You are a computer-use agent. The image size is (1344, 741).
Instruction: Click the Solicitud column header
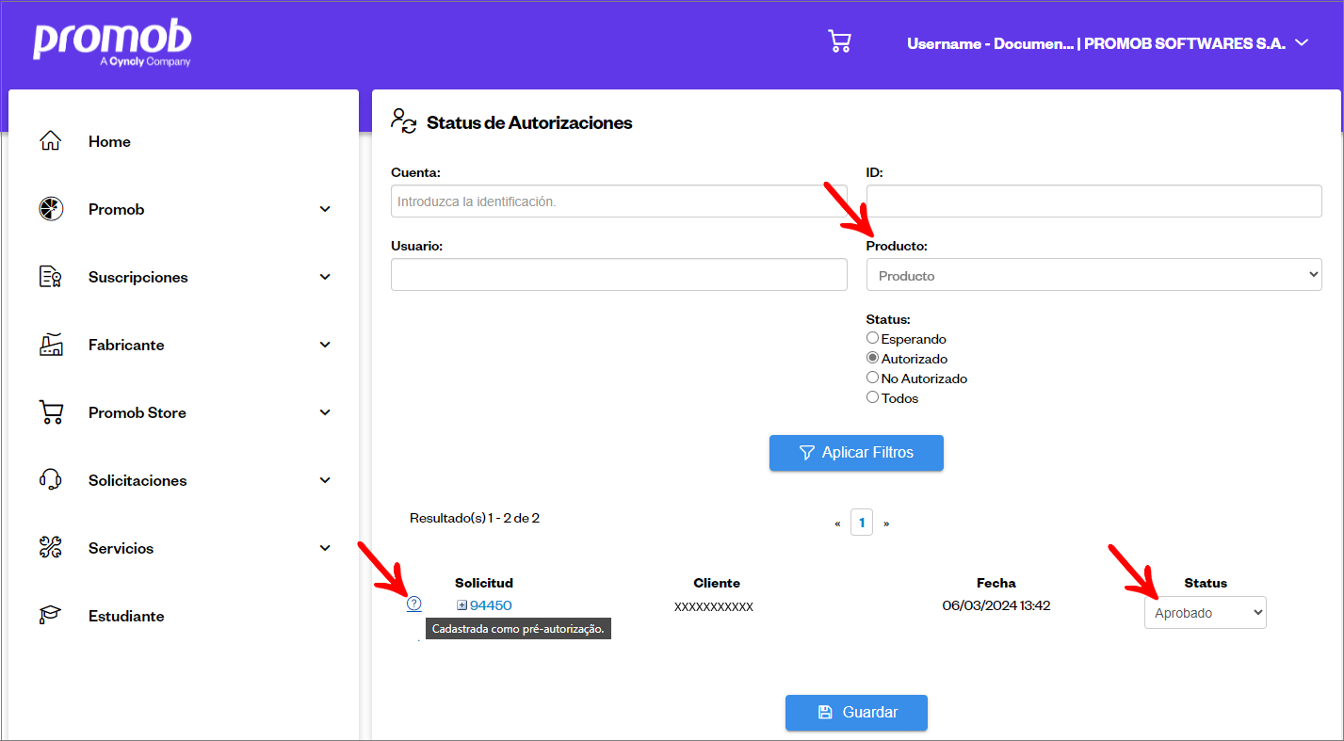coord(484,583)
